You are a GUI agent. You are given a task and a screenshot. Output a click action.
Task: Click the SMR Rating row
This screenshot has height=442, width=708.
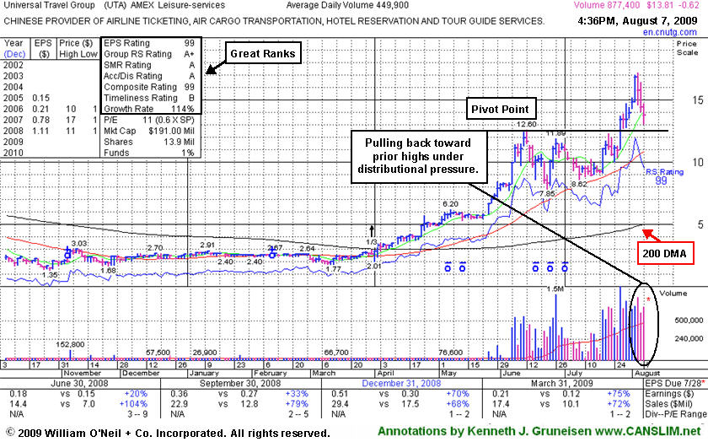pos(149,65)
